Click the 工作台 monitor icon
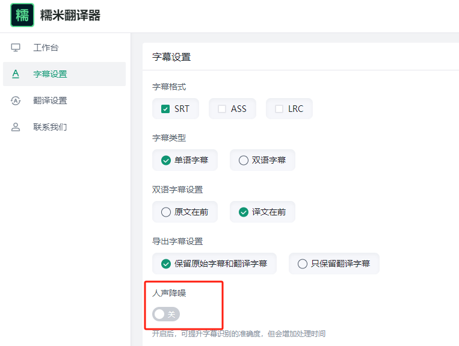The height and width of the screenshot is (346, 459). [x=16, y=48]
